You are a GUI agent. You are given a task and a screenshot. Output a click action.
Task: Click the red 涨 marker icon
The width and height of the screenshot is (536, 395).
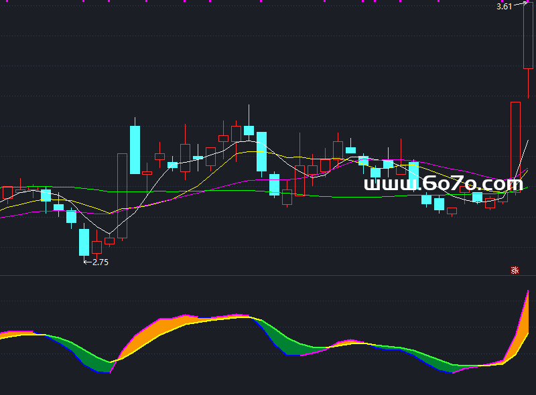coord(515,270)
